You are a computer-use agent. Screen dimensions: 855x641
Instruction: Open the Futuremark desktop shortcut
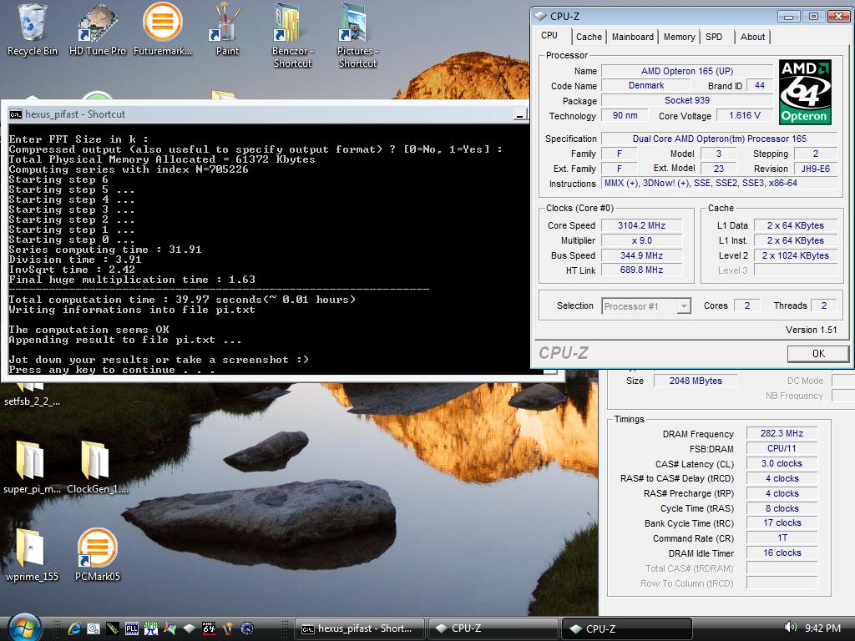point(163,30)
